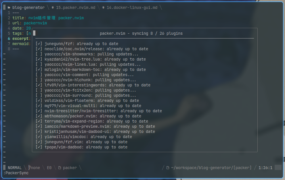Viewport: 285px width, 180px height.
Task: Select the 15.packer.nvim.md tab
Action: 76,7
